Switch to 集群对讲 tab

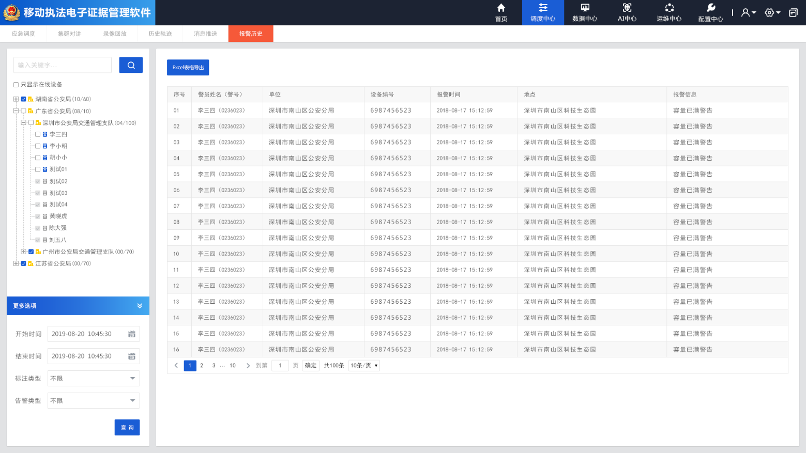tap(69, 34)
